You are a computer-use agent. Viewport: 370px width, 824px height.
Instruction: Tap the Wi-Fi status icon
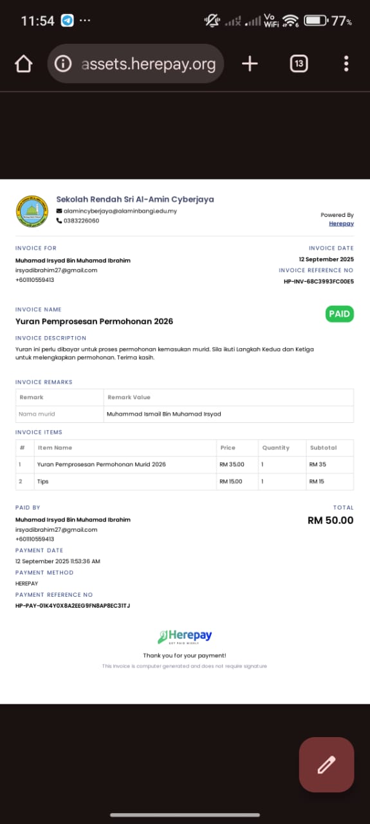pyautogui.click(x=291, y=21)
